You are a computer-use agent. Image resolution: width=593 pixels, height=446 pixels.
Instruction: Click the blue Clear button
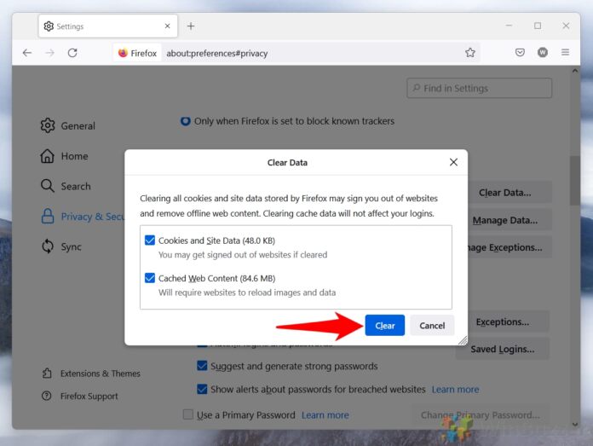pos(384,325)
